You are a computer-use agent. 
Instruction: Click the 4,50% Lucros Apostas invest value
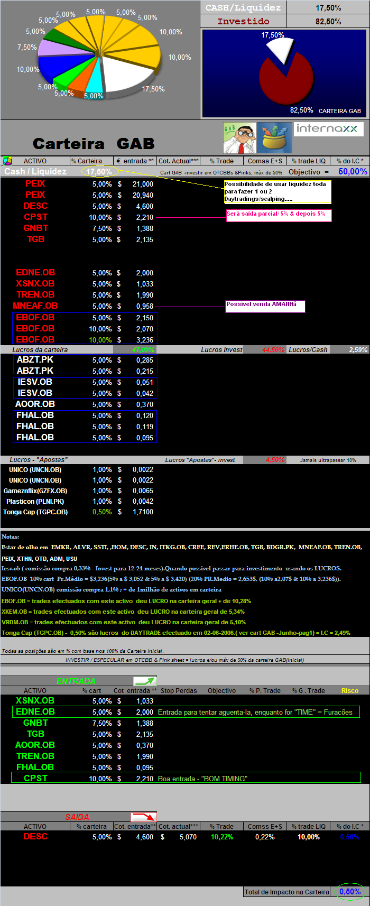(275, 460)
